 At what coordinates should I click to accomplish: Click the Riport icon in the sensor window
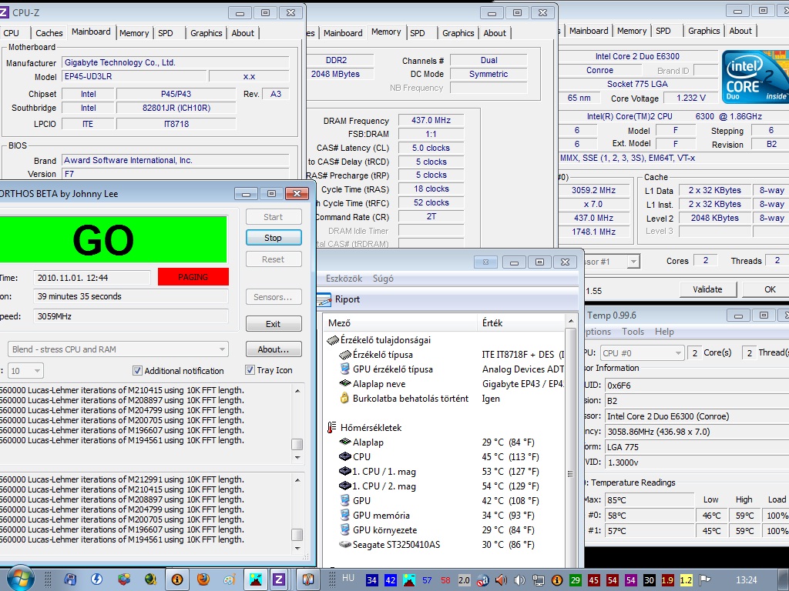[x=324, y=299]
